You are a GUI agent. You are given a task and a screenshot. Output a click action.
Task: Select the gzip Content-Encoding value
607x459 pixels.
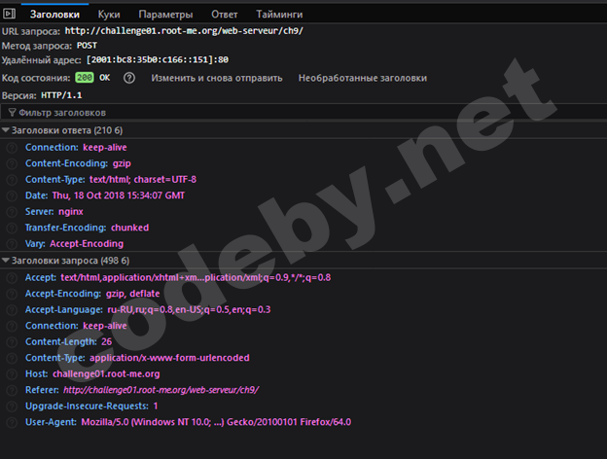pos(122,163)
